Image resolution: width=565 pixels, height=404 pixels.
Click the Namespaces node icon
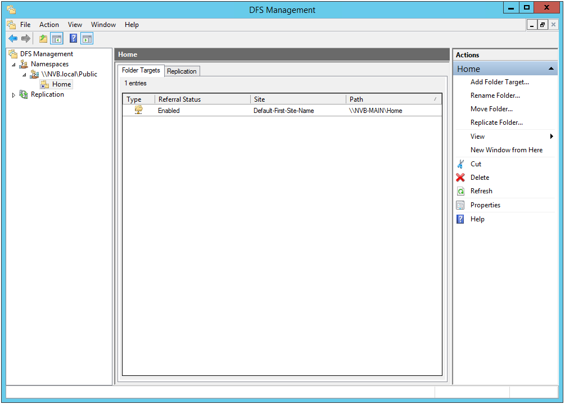[24, 64]
